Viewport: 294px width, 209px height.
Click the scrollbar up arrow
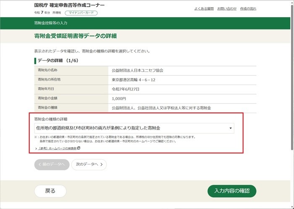pos(291,3)
